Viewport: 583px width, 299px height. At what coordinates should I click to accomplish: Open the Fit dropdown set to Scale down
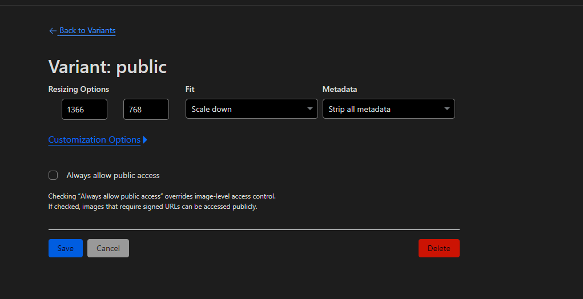click(246, 109)
